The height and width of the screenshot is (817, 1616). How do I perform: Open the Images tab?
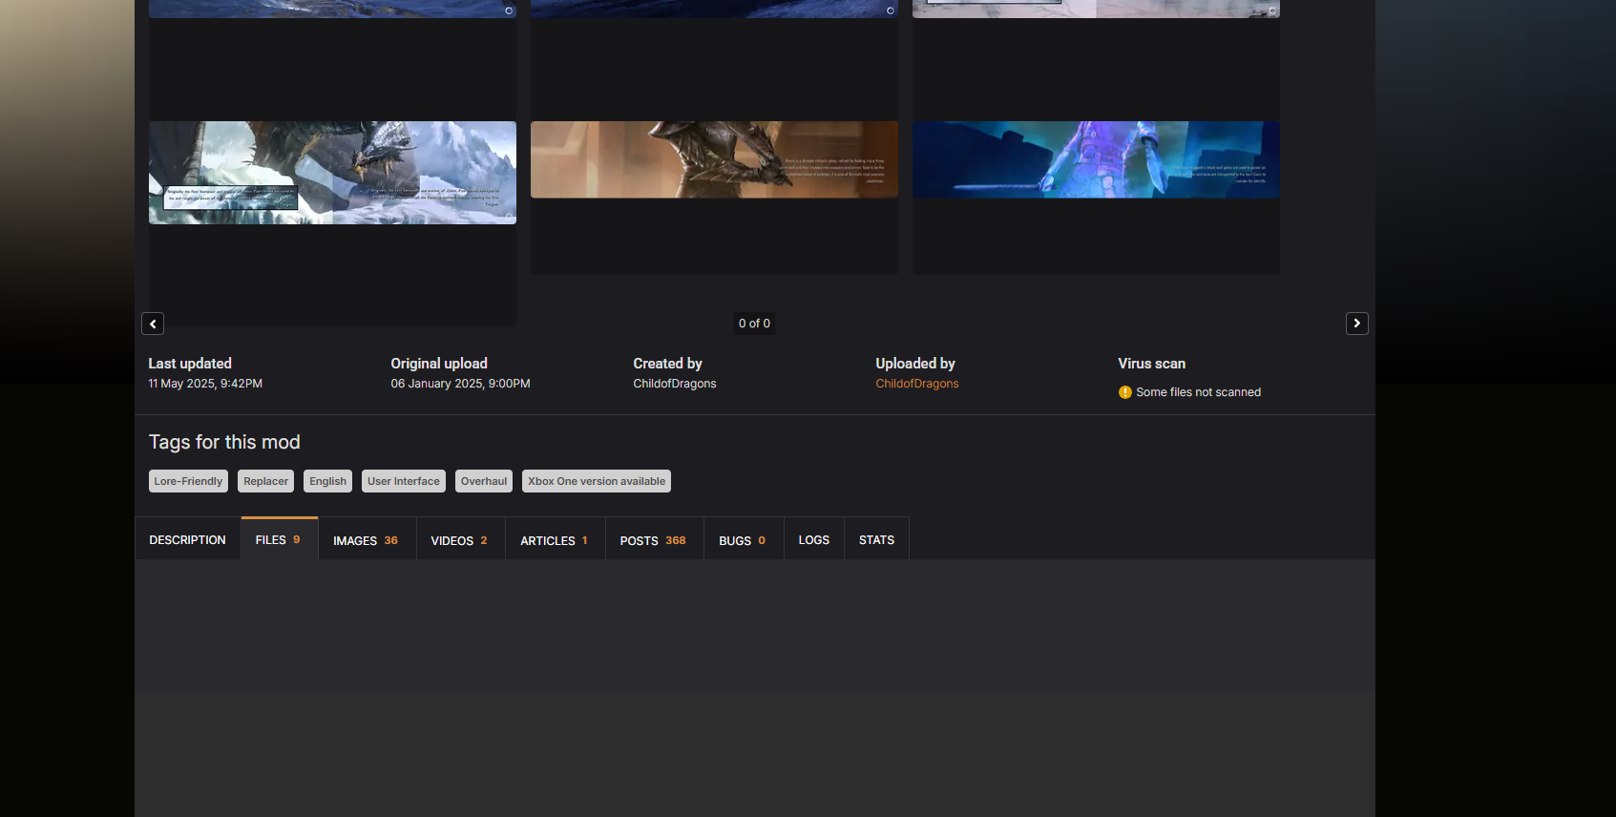[367, 540]
